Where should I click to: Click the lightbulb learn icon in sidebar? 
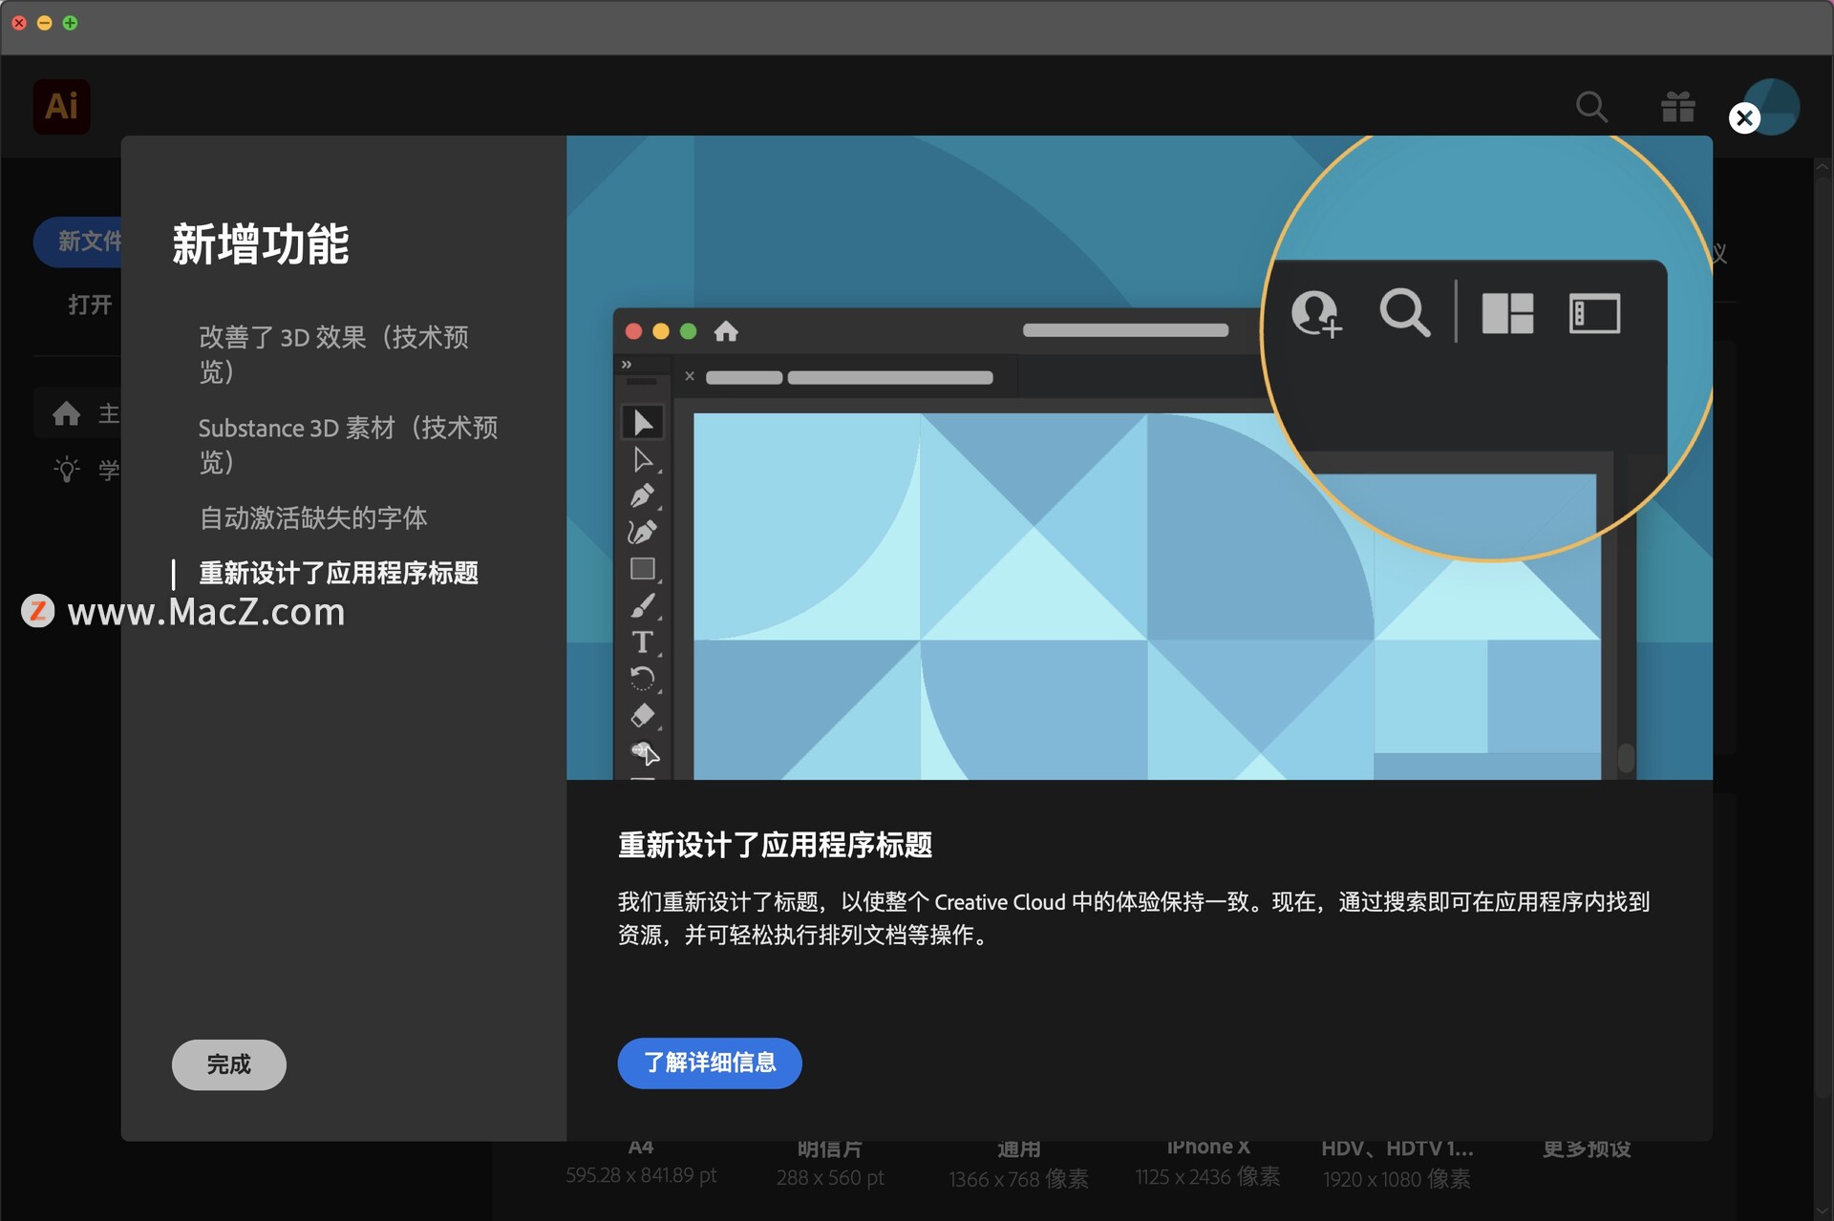pos(67,470)
